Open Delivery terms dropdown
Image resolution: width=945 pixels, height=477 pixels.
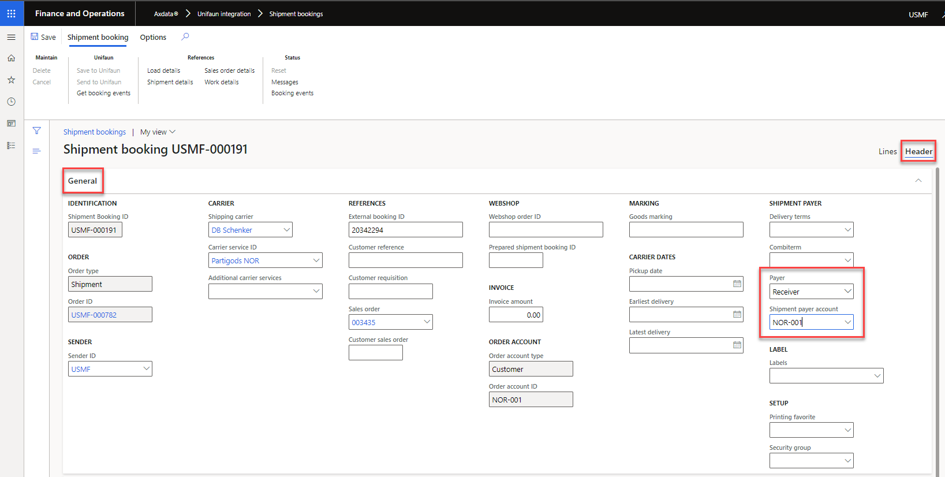(x=848, y=230)
